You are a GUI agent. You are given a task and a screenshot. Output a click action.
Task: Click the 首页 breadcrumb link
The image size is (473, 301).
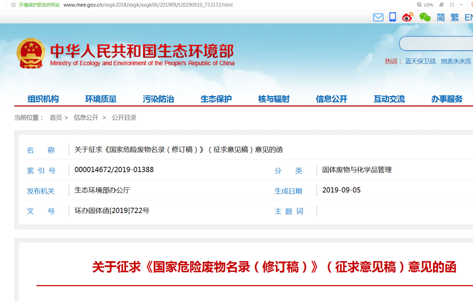56,117
